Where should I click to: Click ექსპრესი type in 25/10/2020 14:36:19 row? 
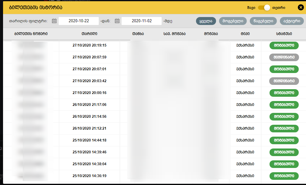245,176
